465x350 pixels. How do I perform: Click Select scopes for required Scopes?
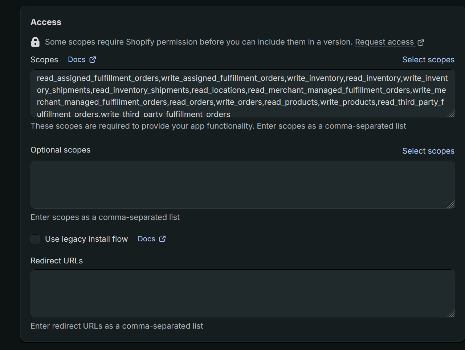(x=428, y=60)
